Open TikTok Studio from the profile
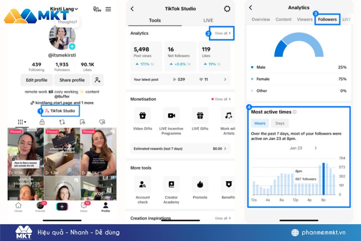Viewport: 361px width, 241px height. pos(60,111)
